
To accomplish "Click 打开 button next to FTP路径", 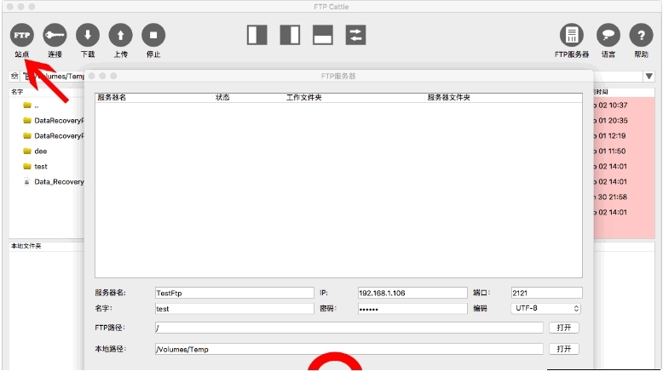I will [564, 328].
